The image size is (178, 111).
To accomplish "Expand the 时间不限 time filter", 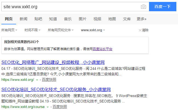I will (x=33, y=30).
